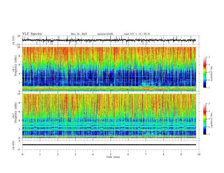Click the time axis tick label '10'
The width and height of the screenshot is (224, 173).
coord(199,154)
